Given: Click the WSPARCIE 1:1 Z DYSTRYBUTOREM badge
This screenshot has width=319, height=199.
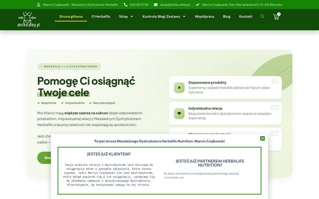Looking at the screenshot, I should 69,66.
